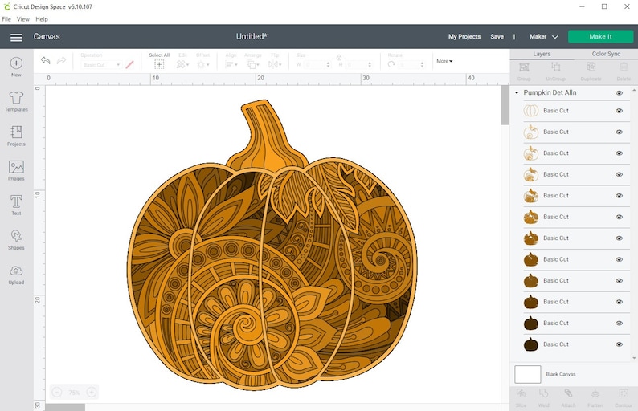Click the Select All icon
638x411 pixels.
(159, 64)
